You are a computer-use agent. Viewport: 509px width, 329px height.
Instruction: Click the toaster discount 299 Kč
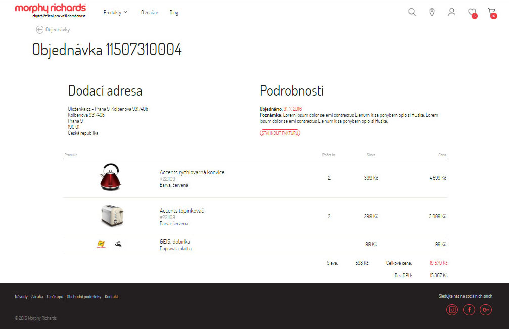(371, 216)
